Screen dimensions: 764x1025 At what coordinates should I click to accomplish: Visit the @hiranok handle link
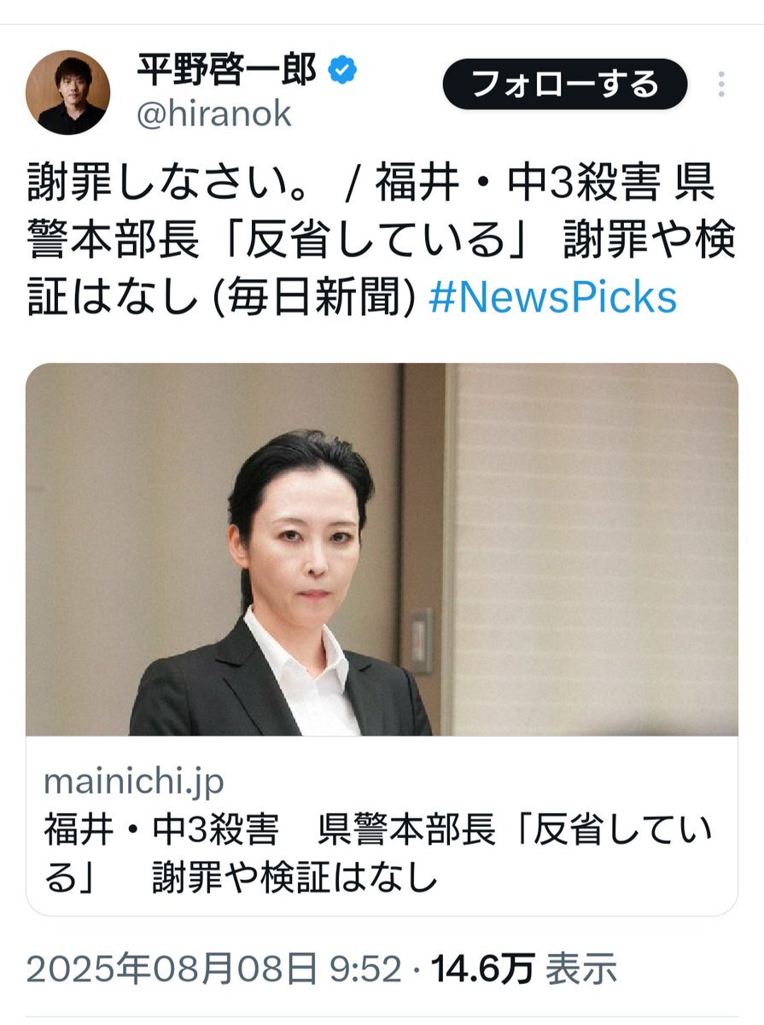[x=214, y=114]
